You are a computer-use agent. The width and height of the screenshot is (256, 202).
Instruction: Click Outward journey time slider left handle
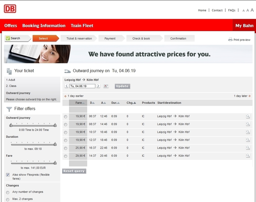(x=11, y=125)
